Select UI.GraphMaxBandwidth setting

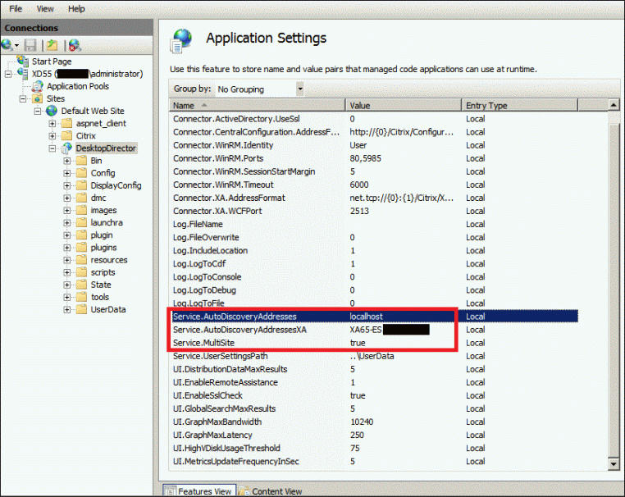point(374,422)
